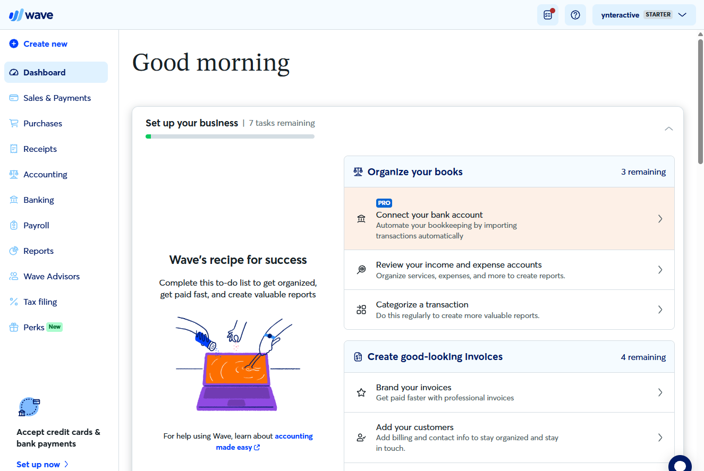This screenshot has width=704, height=471.
Task: Open the Sales & Payments menu item
Action: tap(56, 98)
